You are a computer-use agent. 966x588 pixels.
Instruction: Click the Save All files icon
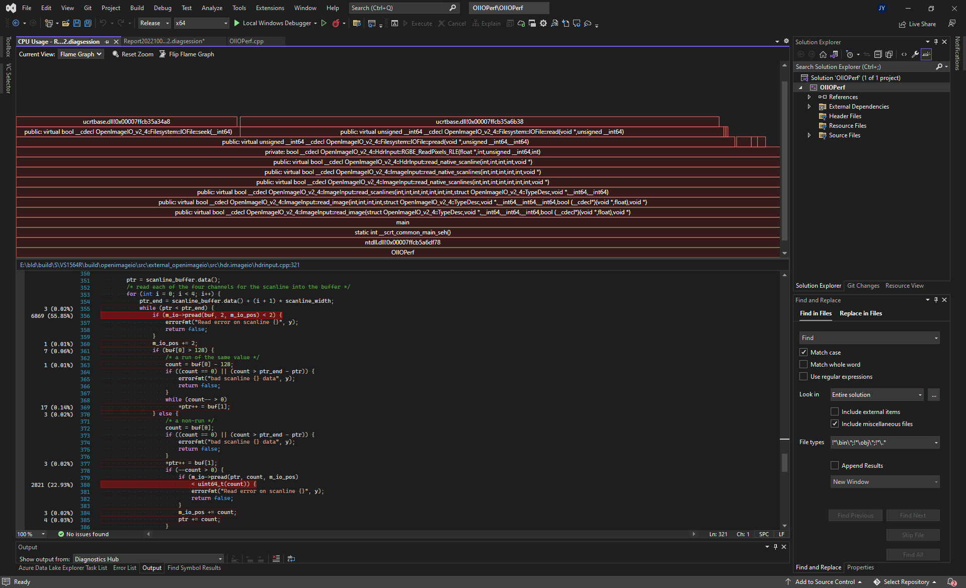[88, 23]
